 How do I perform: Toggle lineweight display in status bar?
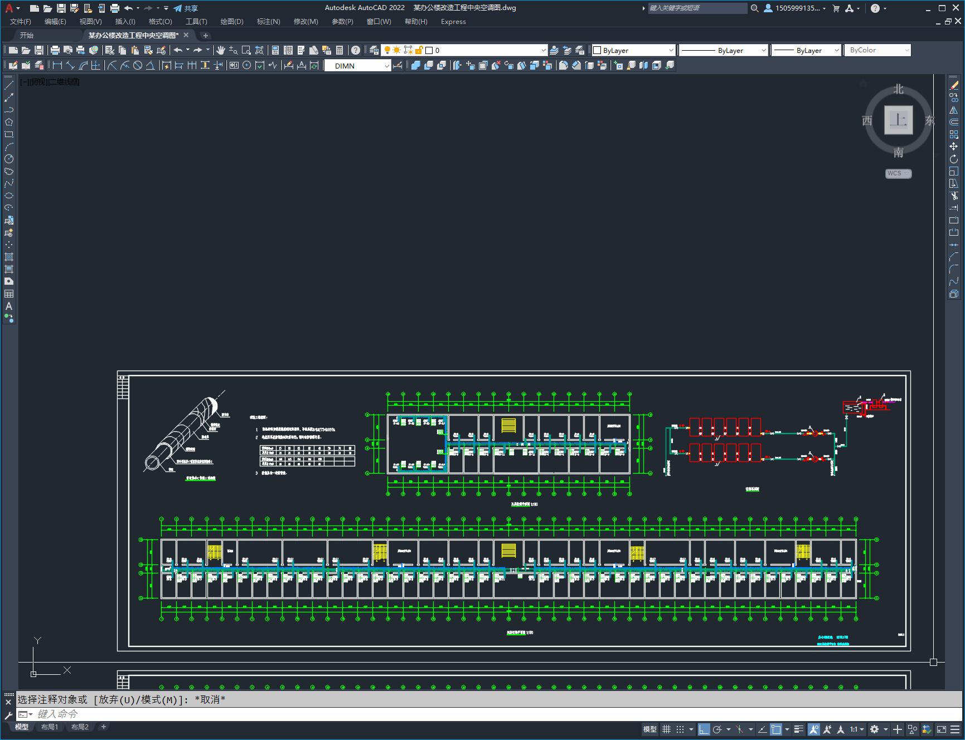[799, 729]
